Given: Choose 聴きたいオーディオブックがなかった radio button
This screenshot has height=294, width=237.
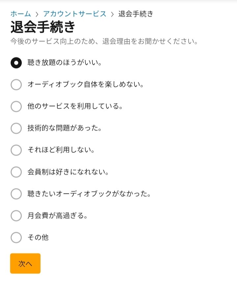Looking at the screenshot, I should (x=16, y=194).
